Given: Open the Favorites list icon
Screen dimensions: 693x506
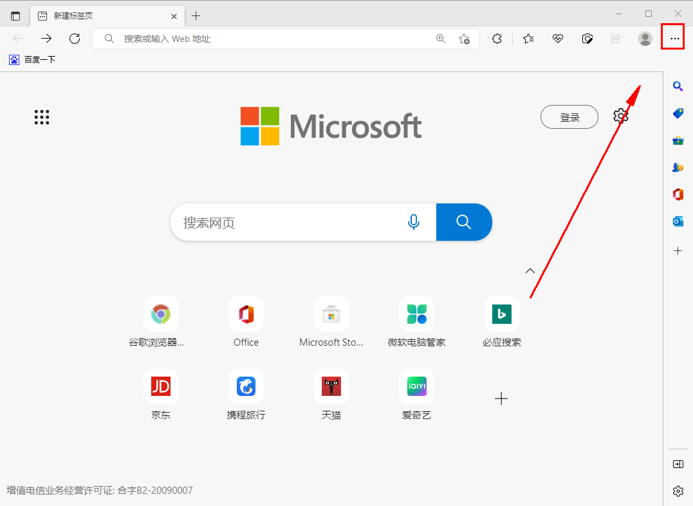Looking at the screenshot, I should click(x=528, y=39).
